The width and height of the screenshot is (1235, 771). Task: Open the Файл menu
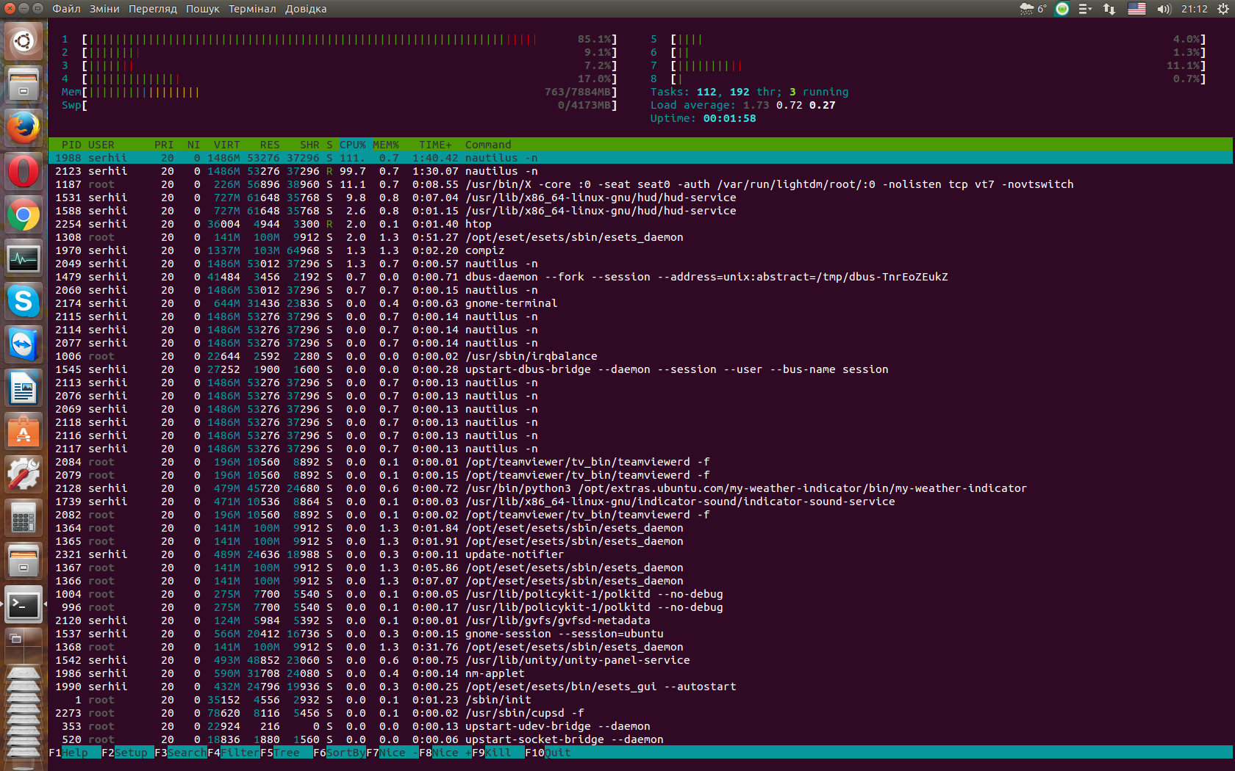click(66, 9)
